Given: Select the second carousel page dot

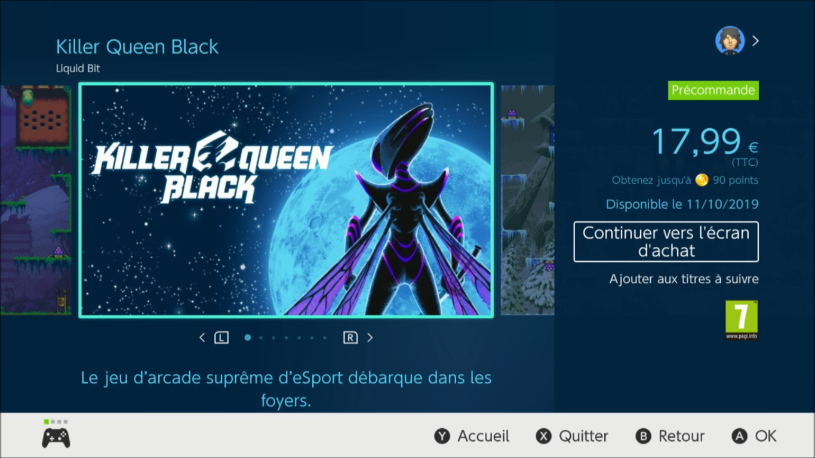Looking at the screenshot, I should tap(261, 338).
